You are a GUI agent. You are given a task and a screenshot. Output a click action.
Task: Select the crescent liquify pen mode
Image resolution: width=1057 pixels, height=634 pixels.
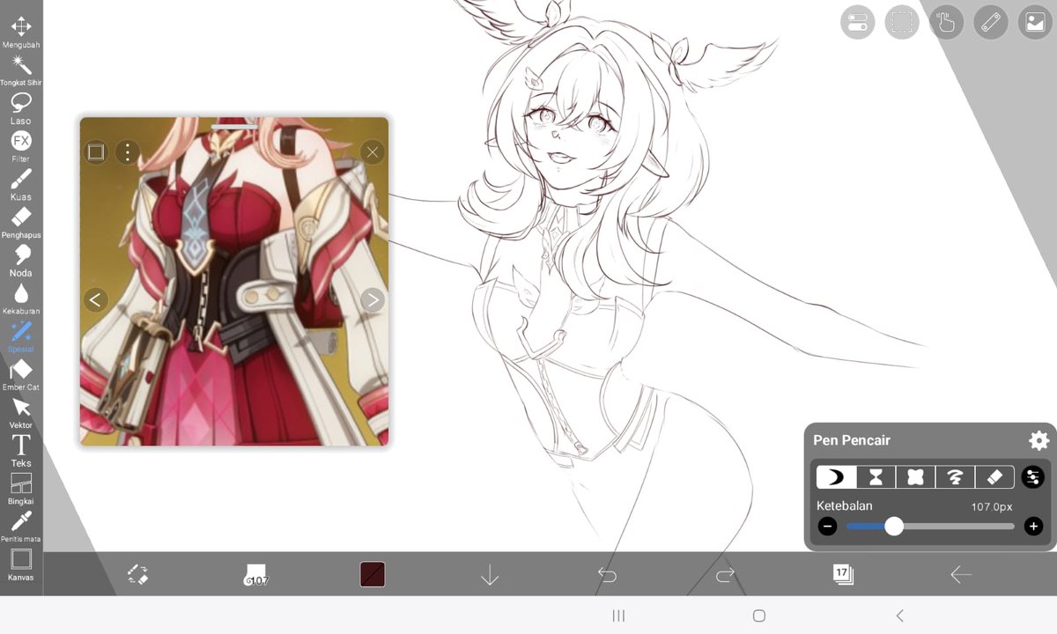pyautogui.click(x=836, y=477)
